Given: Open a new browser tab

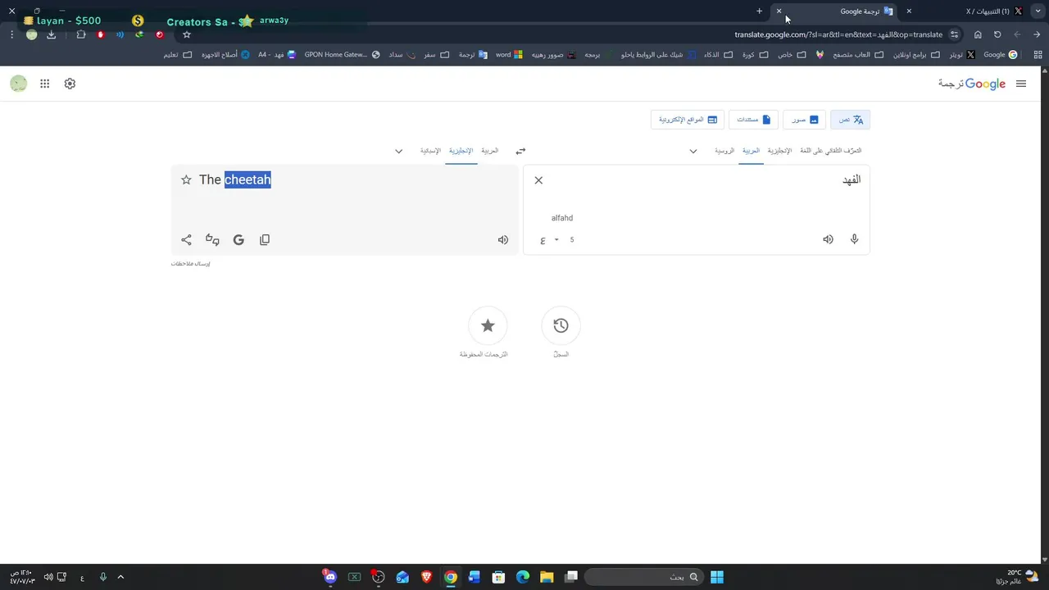Looking at the screenshot, I should click(x=759, y=11).
